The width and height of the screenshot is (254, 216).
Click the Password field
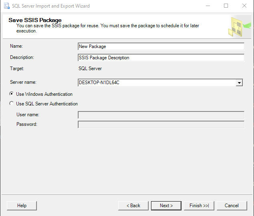click(161, 125)
